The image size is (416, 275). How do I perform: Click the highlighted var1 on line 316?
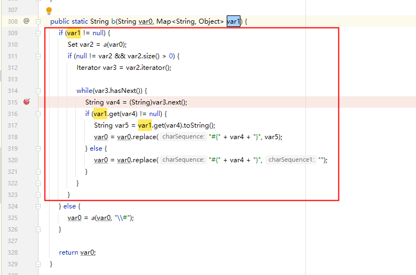pos(100,114)
